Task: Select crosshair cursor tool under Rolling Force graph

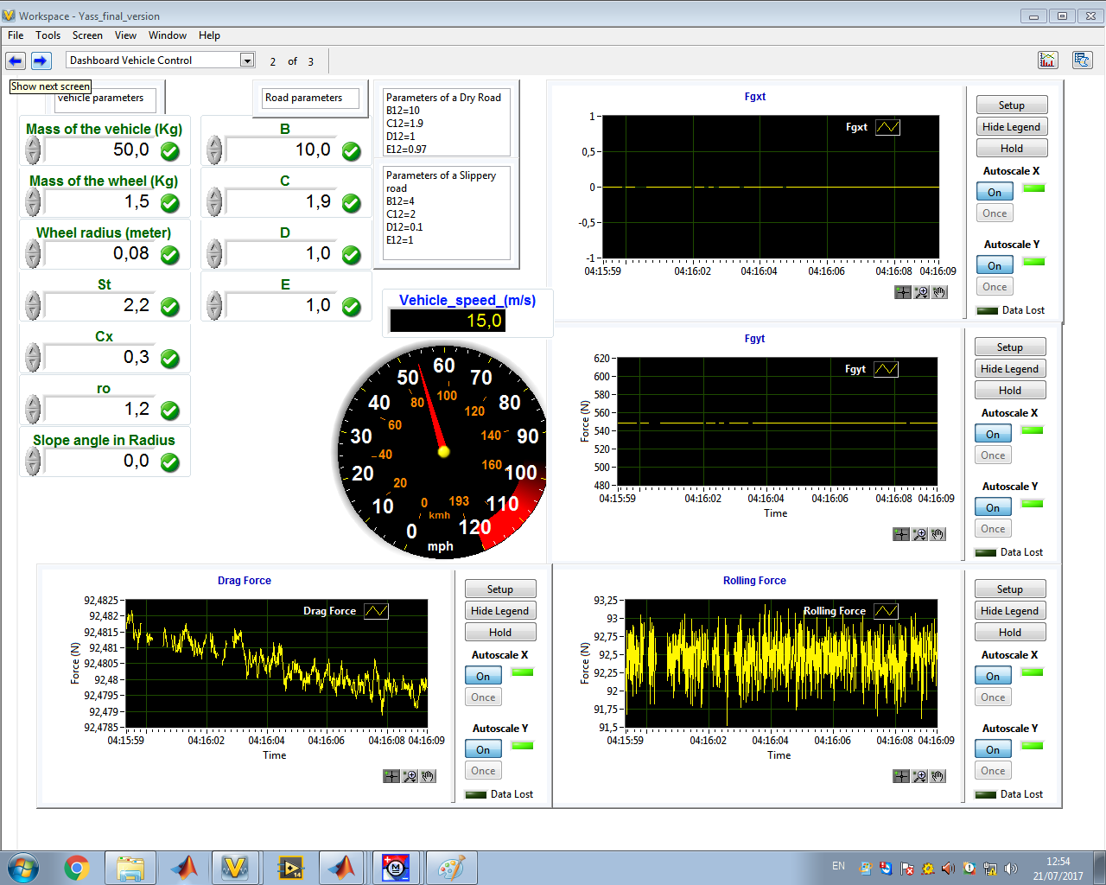Action: [x=901, y=776]
